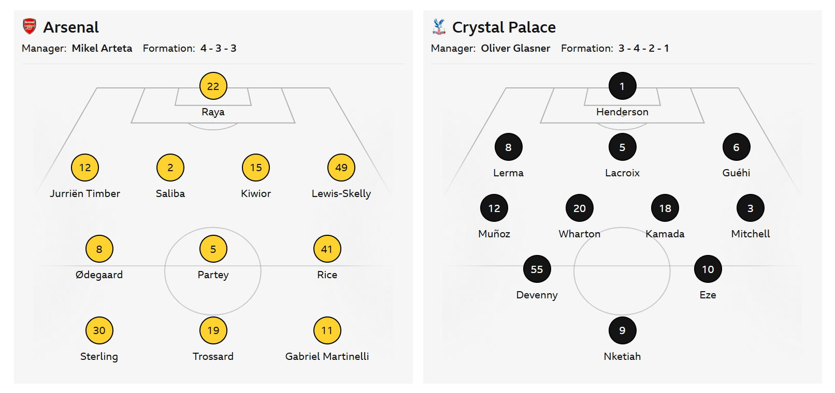Click the Jurriën Timber name label
The height and width of the screenshot is (393, 835).
(x=85, y=193)
